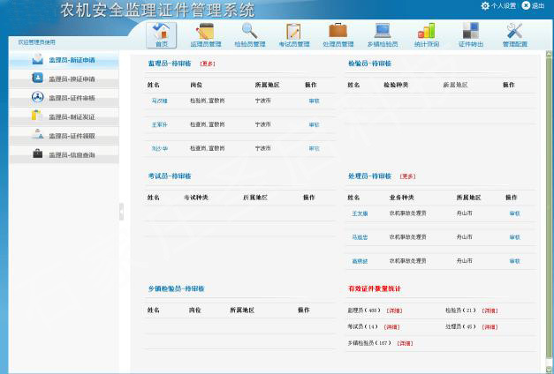Click 详细 beside 检验员 count

tap(489, 310)
